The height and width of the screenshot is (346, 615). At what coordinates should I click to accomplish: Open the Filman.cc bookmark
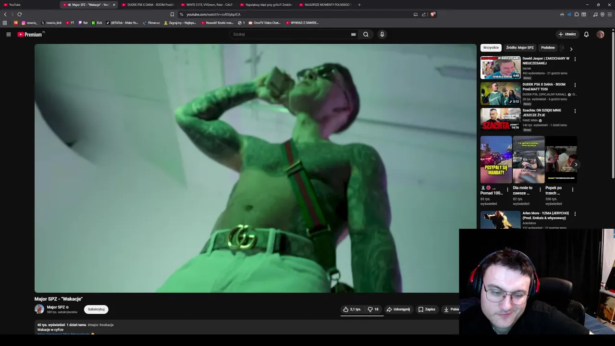tap(151, 23)
